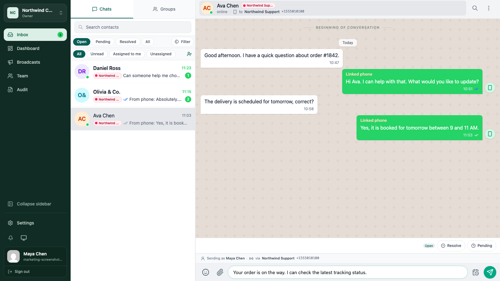Open the Inbox section
Screen dimensions: 500x281
pos(35,35)
